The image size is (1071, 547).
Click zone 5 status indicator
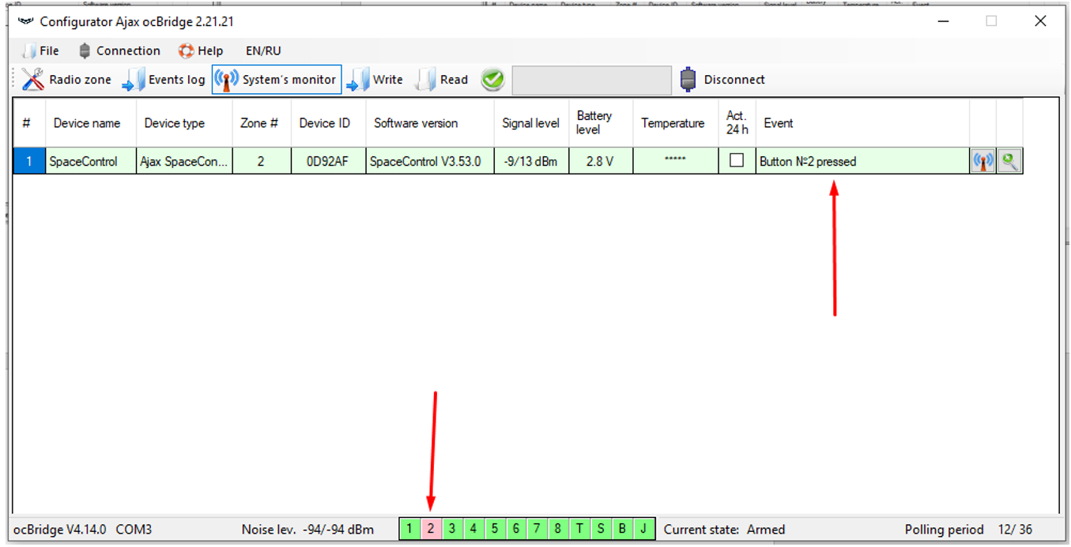tap(495, 529)
